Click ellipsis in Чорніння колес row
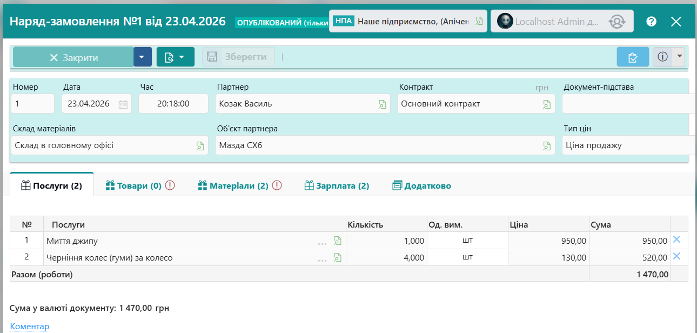 tap(323, 260)
